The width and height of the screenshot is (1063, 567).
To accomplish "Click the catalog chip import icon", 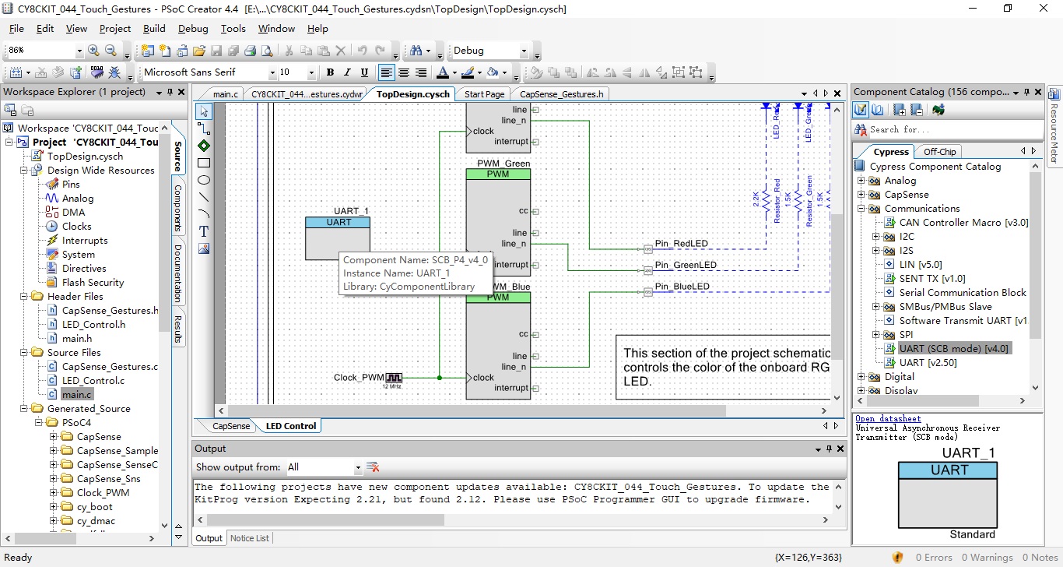I will point(938,110).
